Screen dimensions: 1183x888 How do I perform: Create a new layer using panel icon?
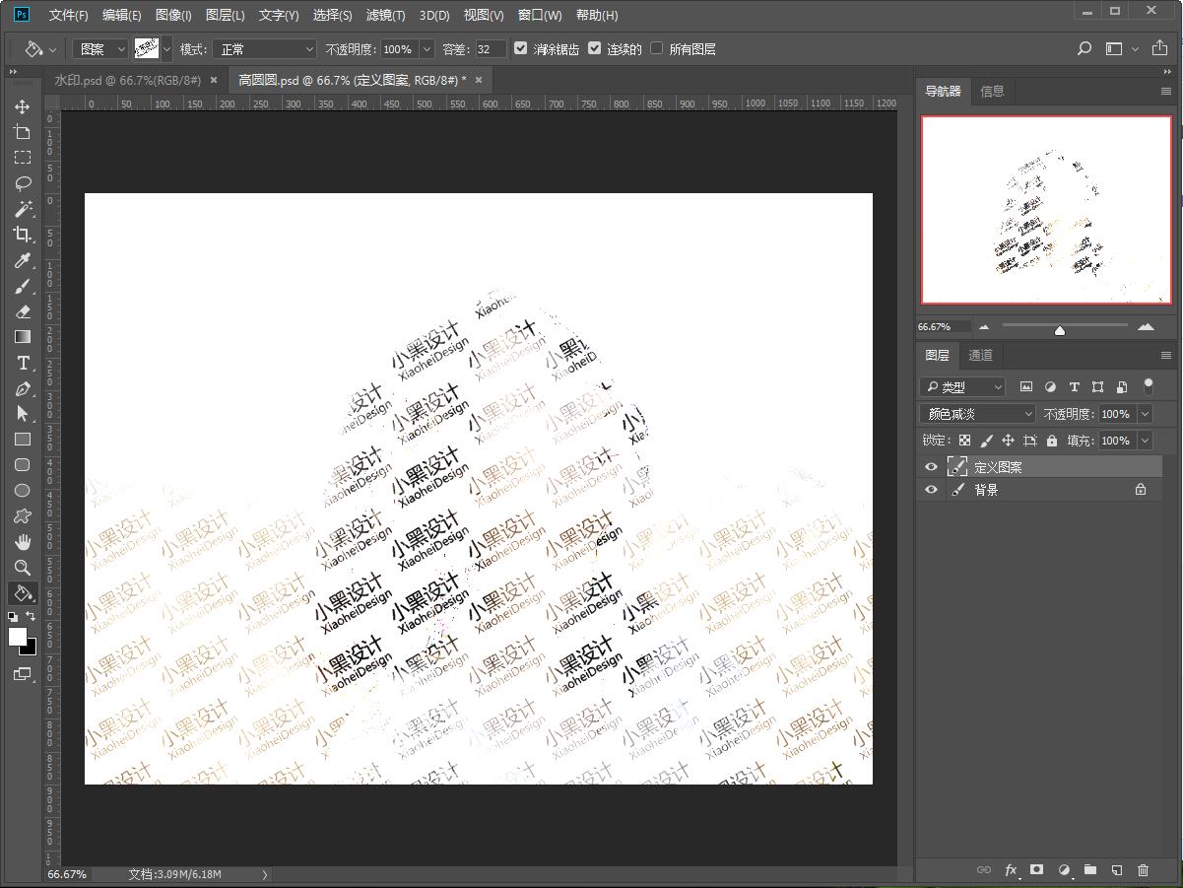1116,870
